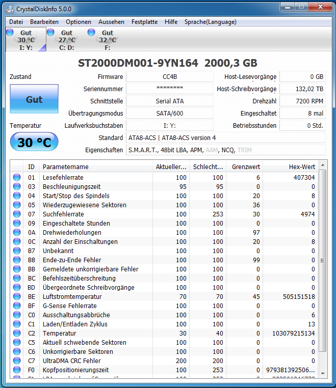Click status orb for Aktuell schwebende Sektoren
The height and width of the screenshot is (388, 336).
(x=17, y=342)
